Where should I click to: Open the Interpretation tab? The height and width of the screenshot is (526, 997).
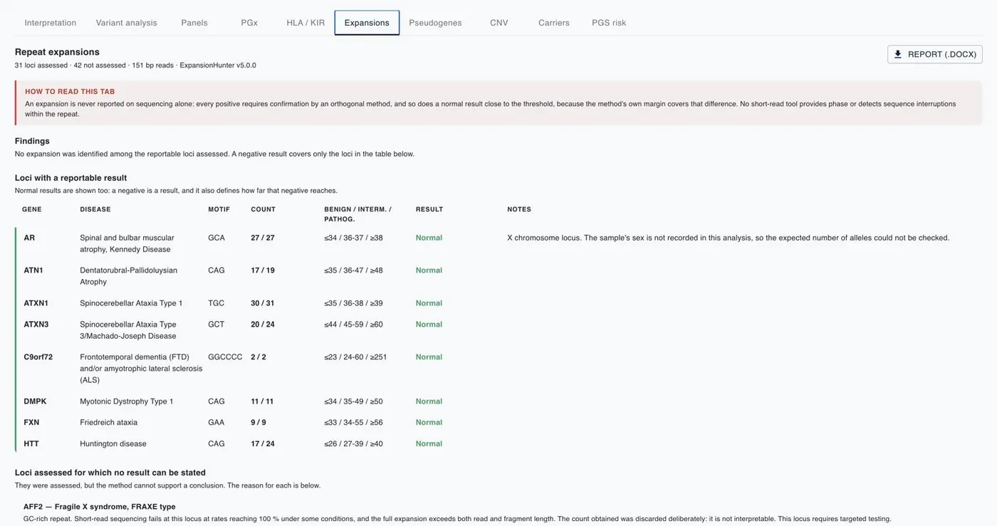(x=51, y=23)
